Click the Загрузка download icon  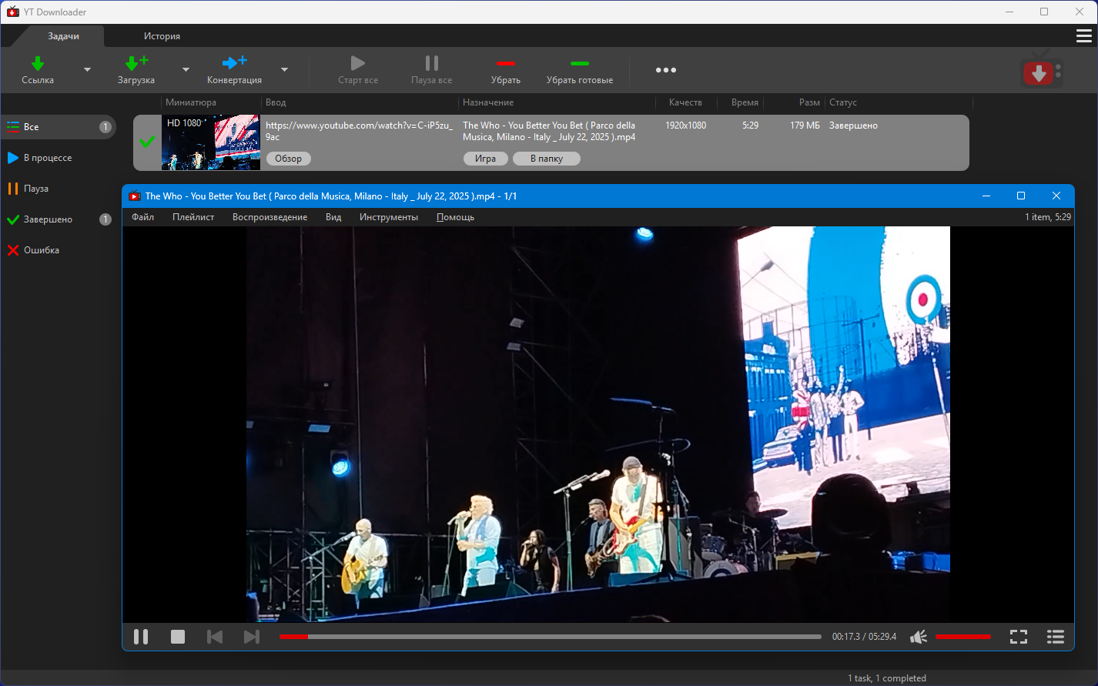(x=136, y=63)
